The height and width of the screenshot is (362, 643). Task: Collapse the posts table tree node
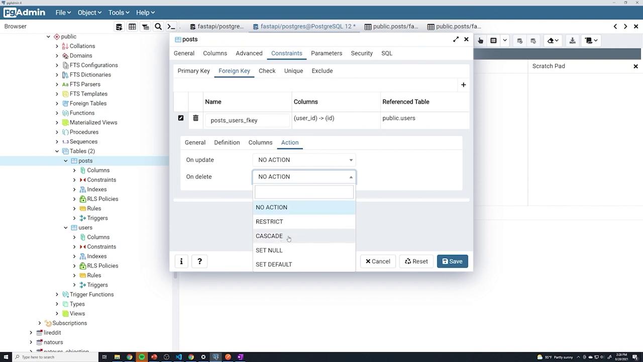[x=66, y=161]
